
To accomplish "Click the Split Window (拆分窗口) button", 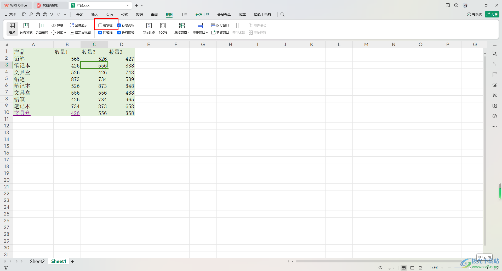I will (x=220, y=25).
